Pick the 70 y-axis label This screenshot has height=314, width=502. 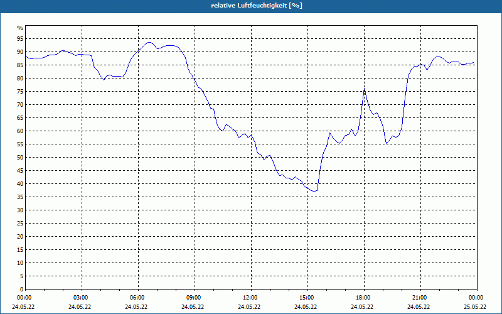coord(20,105)
